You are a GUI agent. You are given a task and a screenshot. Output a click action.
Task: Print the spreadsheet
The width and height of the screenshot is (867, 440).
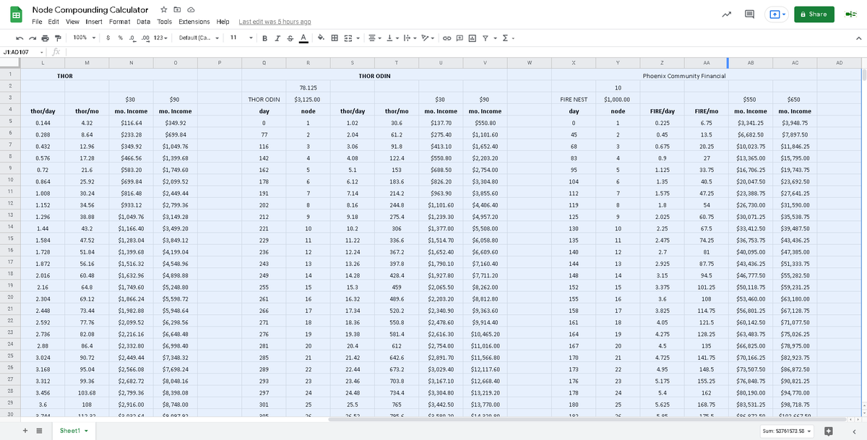click(x=46, y=38)
